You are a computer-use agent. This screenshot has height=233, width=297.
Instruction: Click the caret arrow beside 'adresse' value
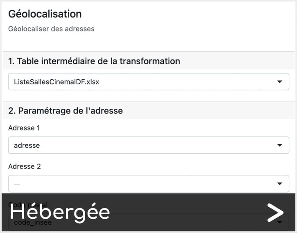coord(280,145)
